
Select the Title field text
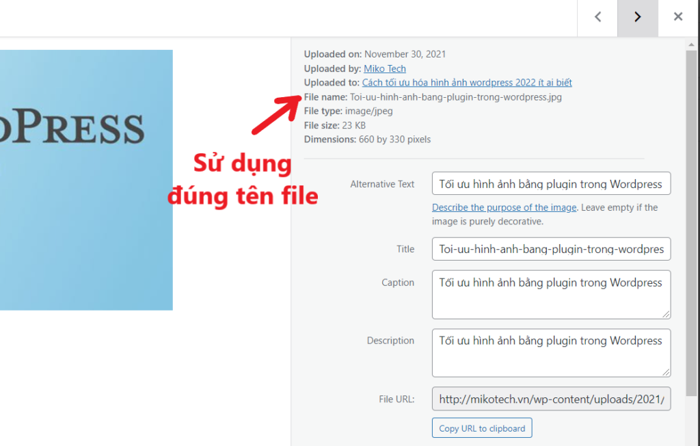[550, 249]
